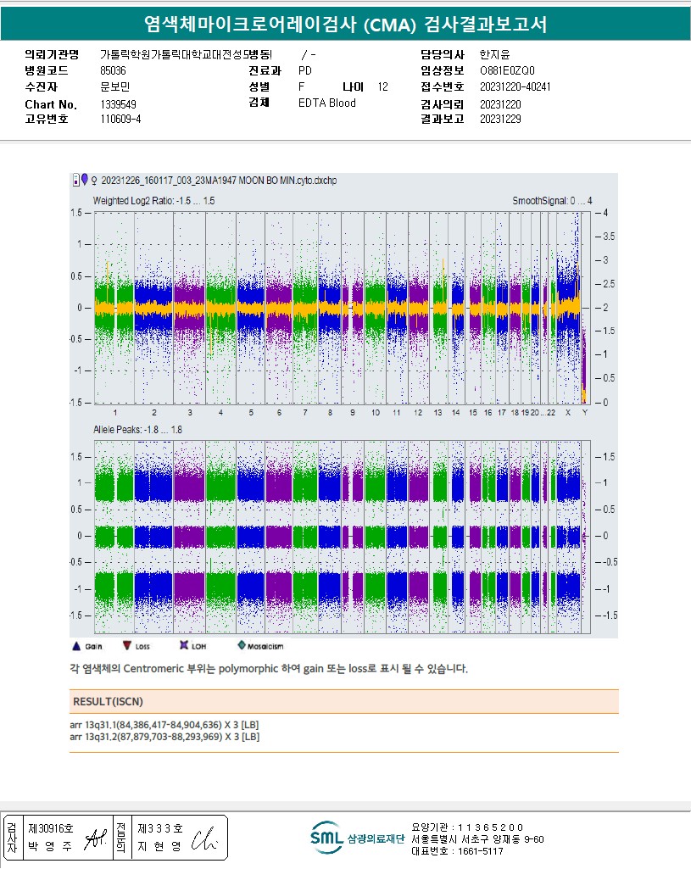Click the Chart No. value 1339549
This screenshot has width=691, height=869.
pyautogui.click(x=118, y=103)
